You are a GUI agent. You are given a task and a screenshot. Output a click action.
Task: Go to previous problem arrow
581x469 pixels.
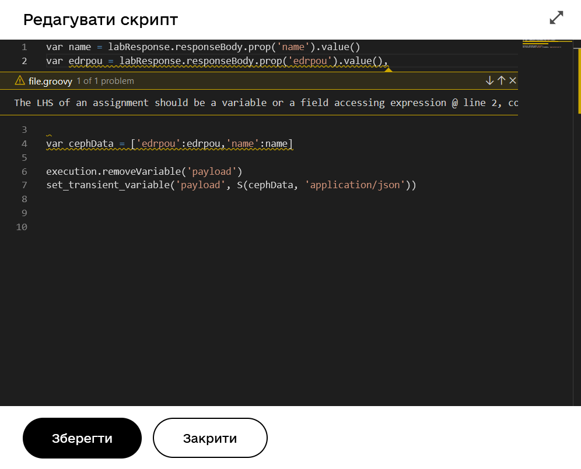click(501, 80)
